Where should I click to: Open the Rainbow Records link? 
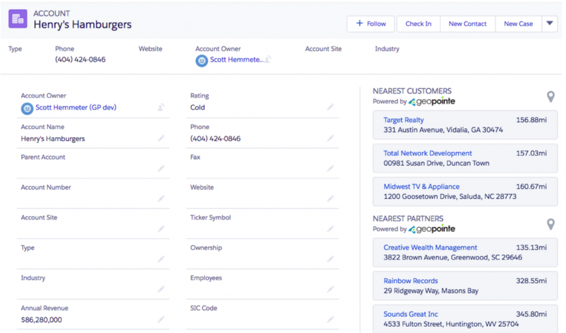pos(410,280)
